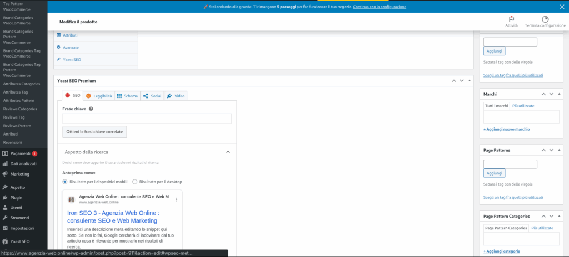Screen dimensions: 569x257
Task: Switch to the Social tab
Action: tap(152, 96)
